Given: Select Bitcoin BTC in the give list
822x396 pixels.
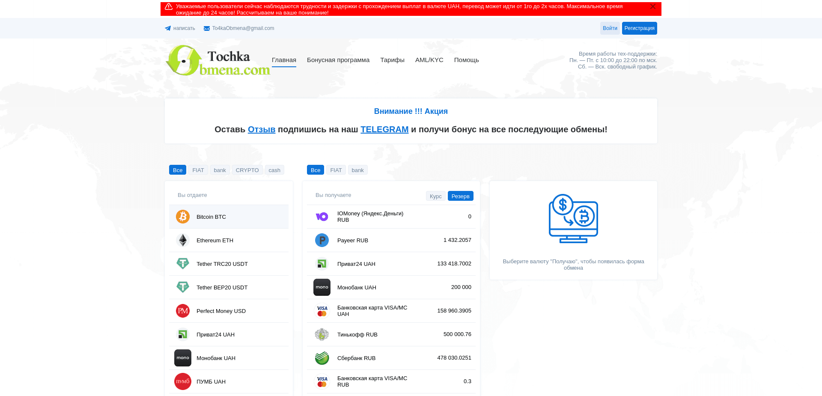Looking at the screenshot, I should pos(211,217).
